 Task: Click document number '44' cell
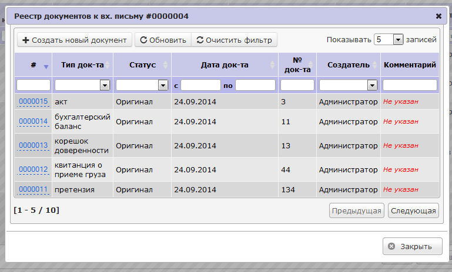pyautogui.click(x=297, y=169)
